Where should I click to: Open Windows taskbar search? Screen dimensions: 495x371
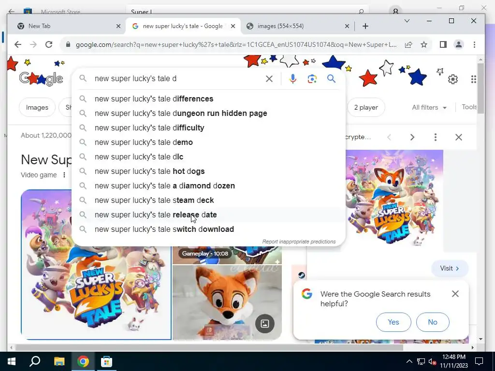(35, 361)
